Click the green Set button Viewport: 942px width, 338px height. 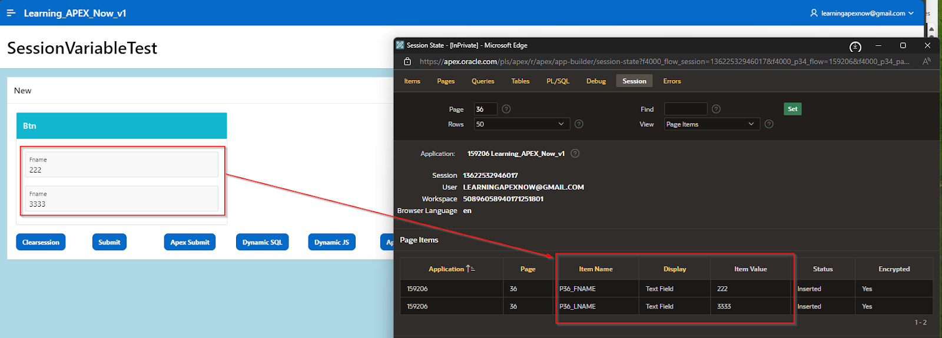coord(792,109)
